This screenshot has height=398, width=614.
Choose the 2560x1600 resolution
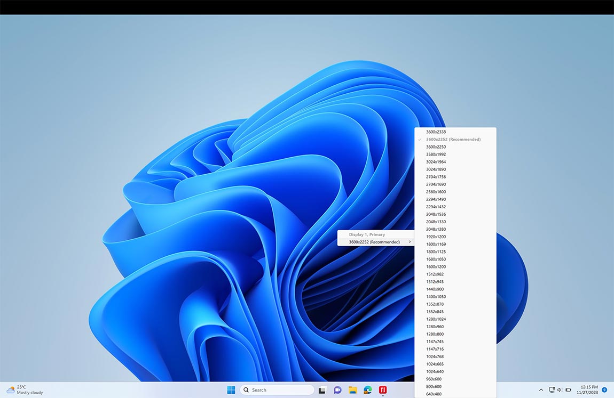(436, 192)
